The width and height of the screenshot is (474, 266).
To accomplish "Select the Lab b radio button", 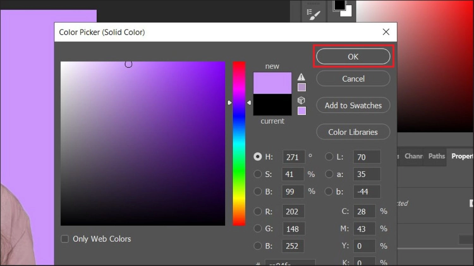I will click(329, 192).
